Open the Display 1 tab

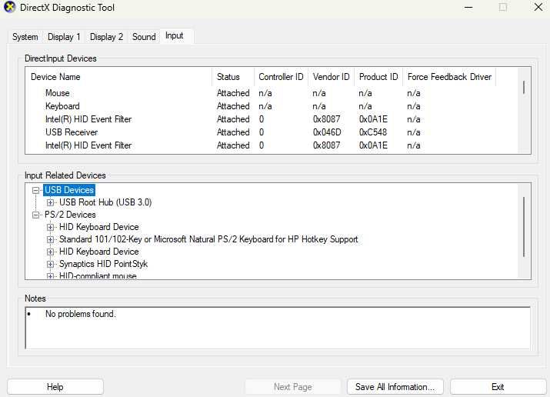(64, 37)
